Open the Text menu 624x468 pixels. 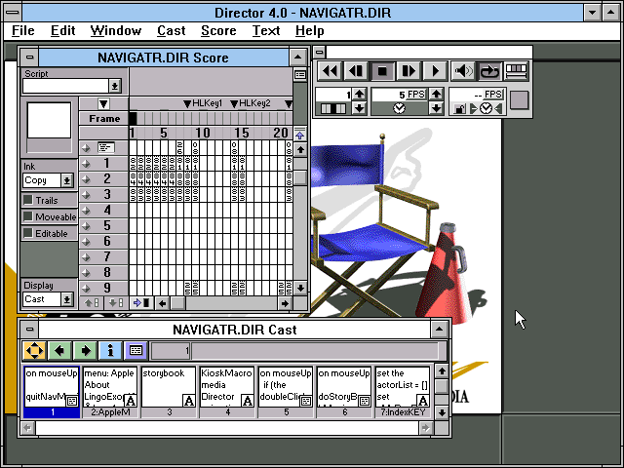point(266,30)
